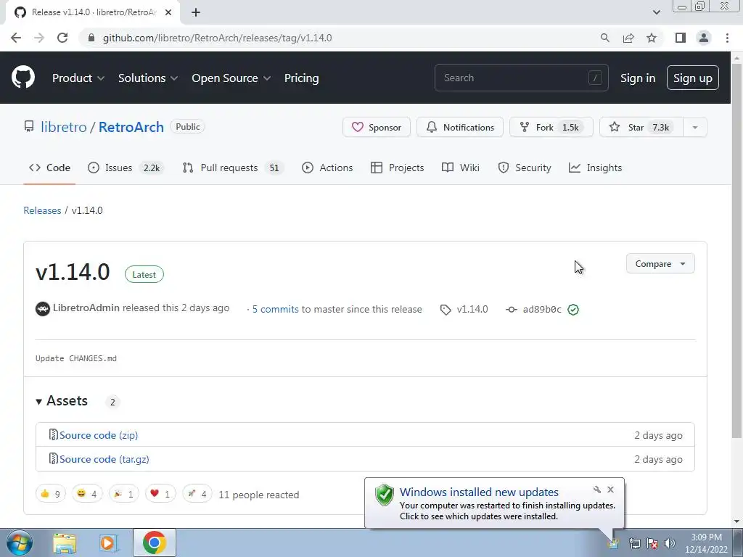Reload the page with the refresh icon

tap(62, 38)
